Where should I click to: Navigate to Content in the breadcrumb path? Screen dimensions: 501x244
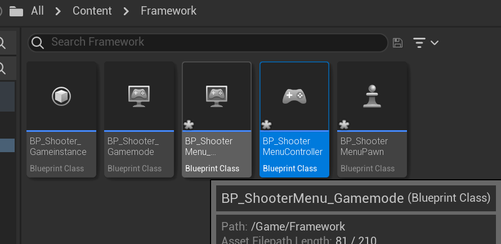click(x=92, y=11)
